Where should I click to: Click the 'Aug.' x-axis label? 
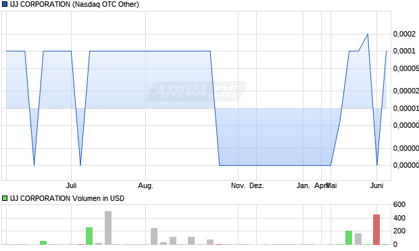(x=145, y=185)
